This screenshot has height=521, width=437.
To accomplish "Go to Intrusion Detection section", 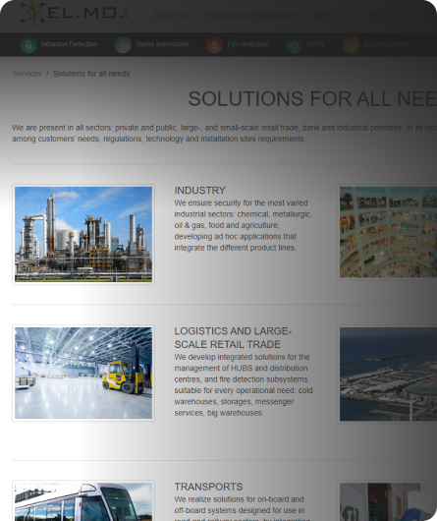I will click(70, 44).
